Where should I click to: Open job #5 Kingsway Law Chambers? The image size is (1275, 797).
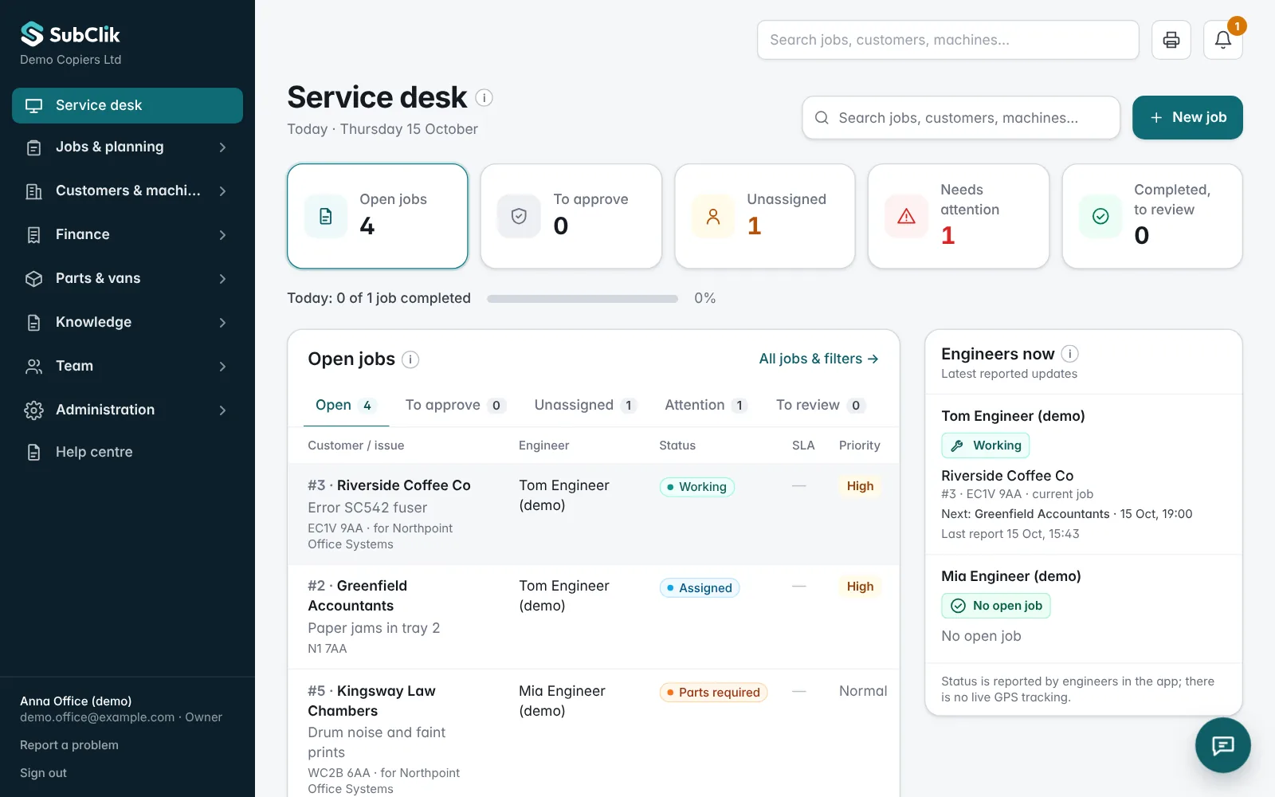(x=593, y=733)
